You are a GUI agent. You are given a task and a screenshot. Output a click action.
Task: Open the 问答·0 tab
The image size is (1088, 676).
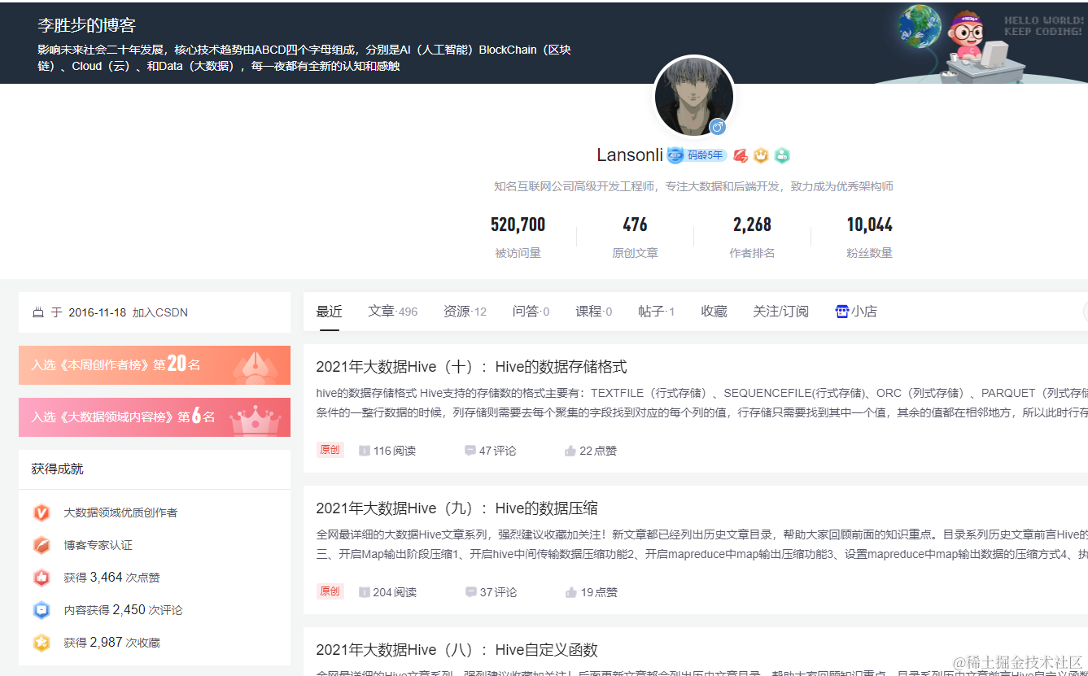tap(531, 312)
